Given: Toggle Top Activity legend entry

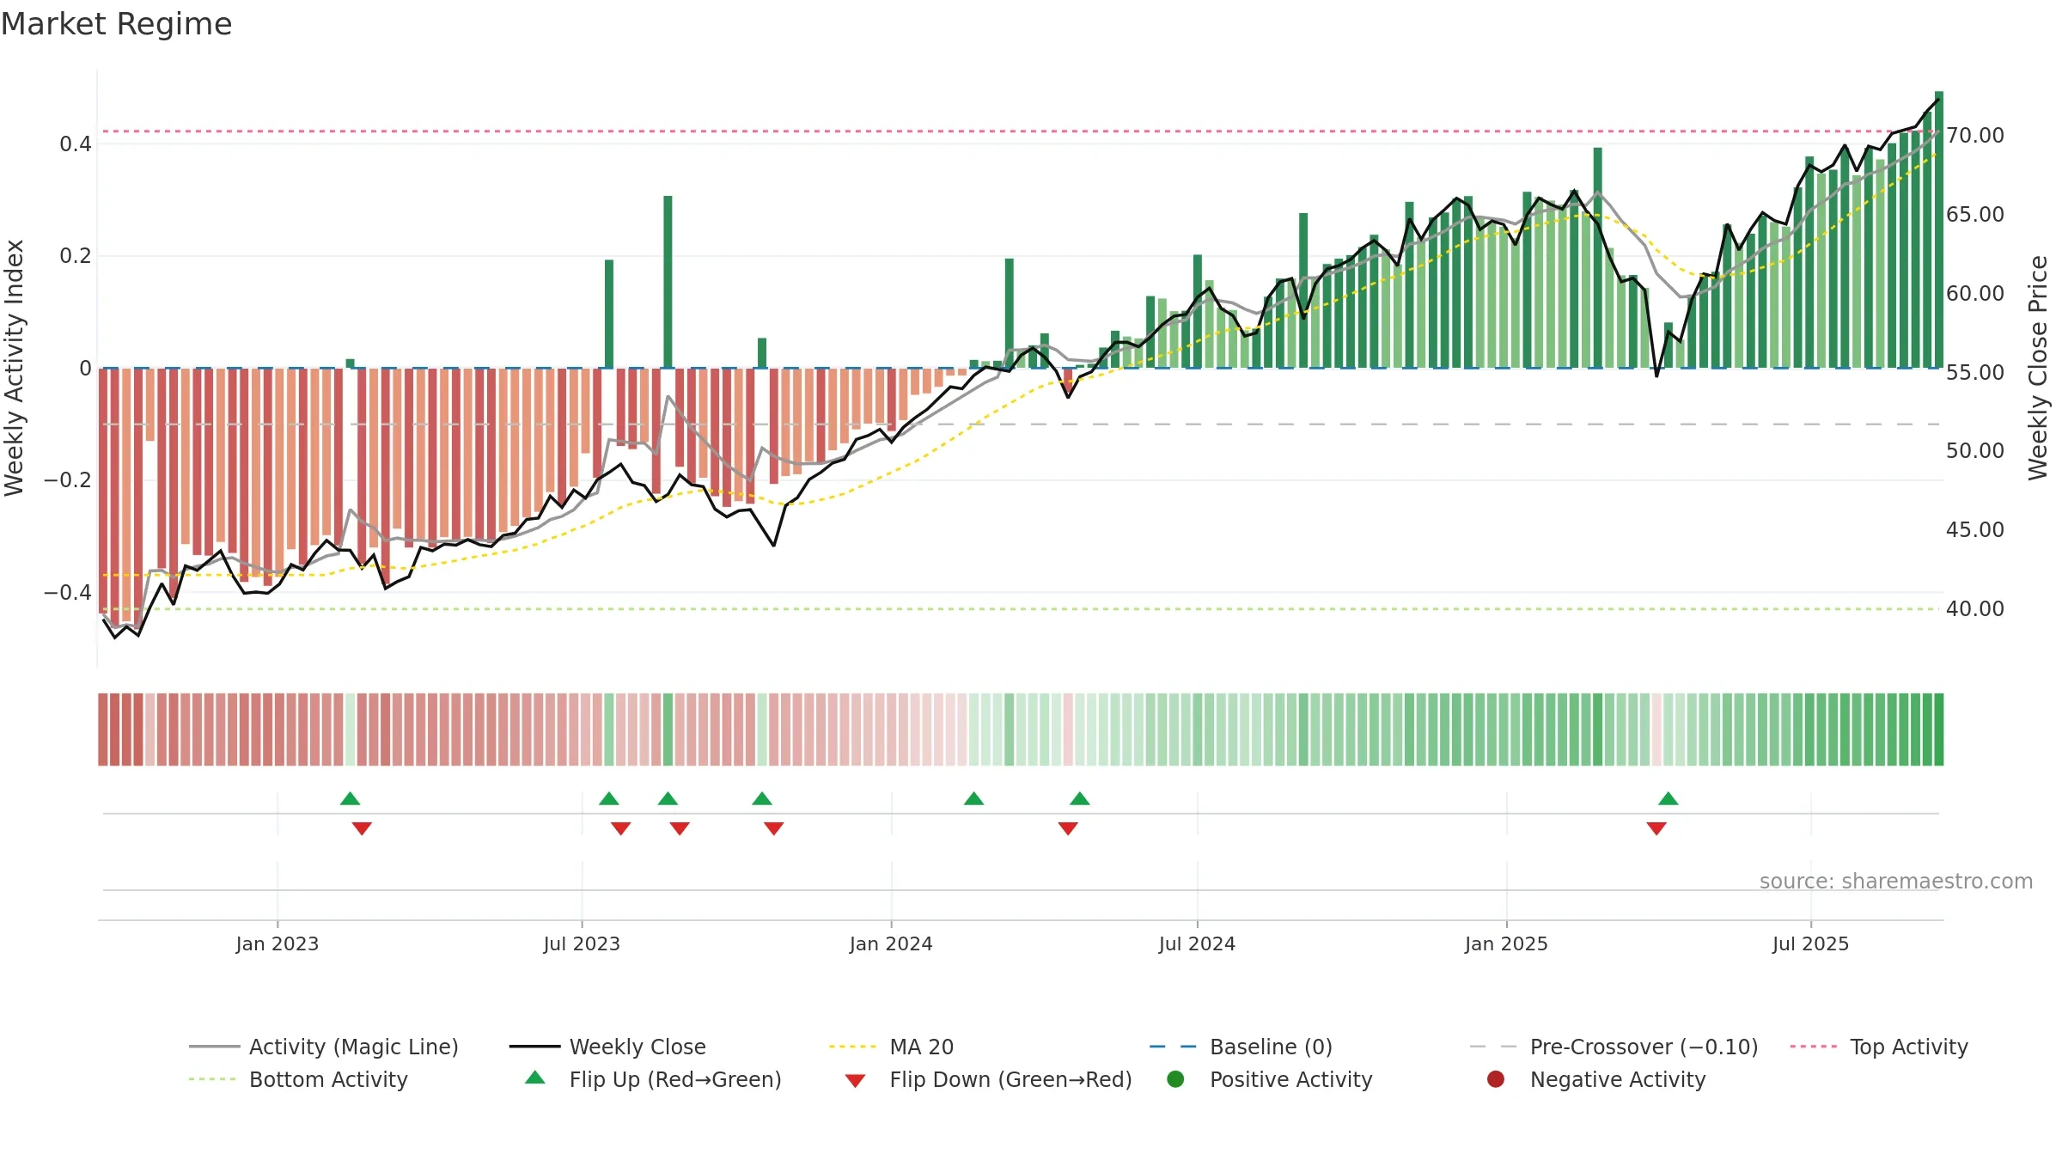Looking at the screenshot, I should (1879, 1047).
